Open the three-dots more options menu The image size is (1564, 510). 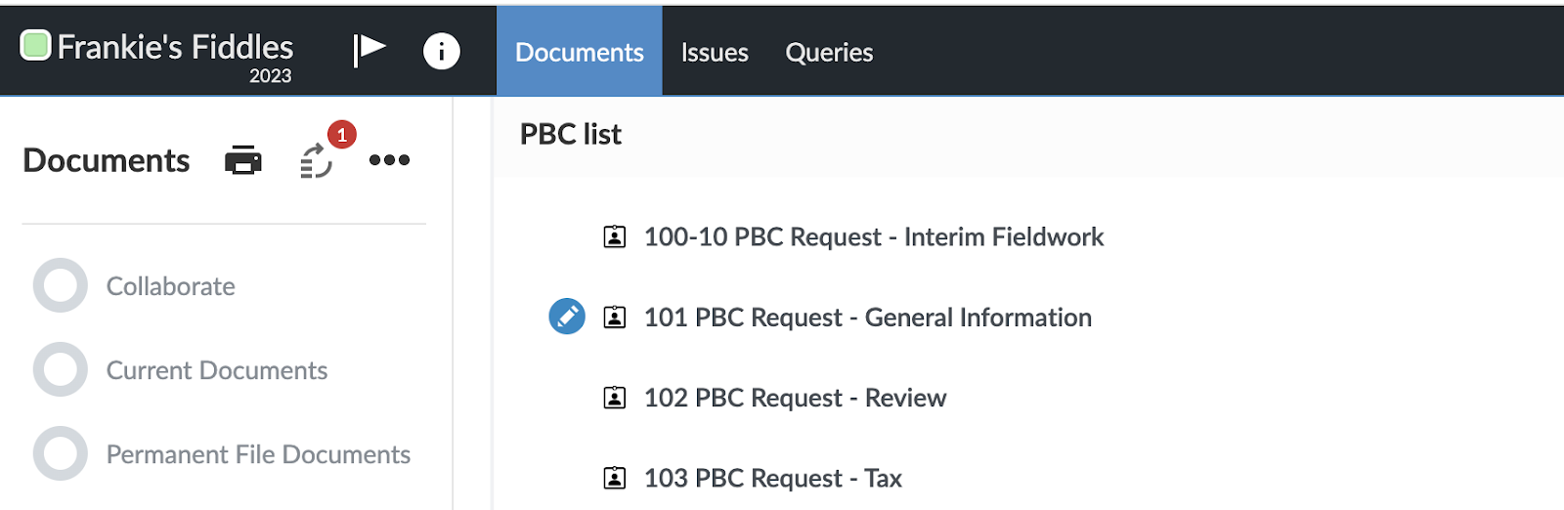(389, 160)
